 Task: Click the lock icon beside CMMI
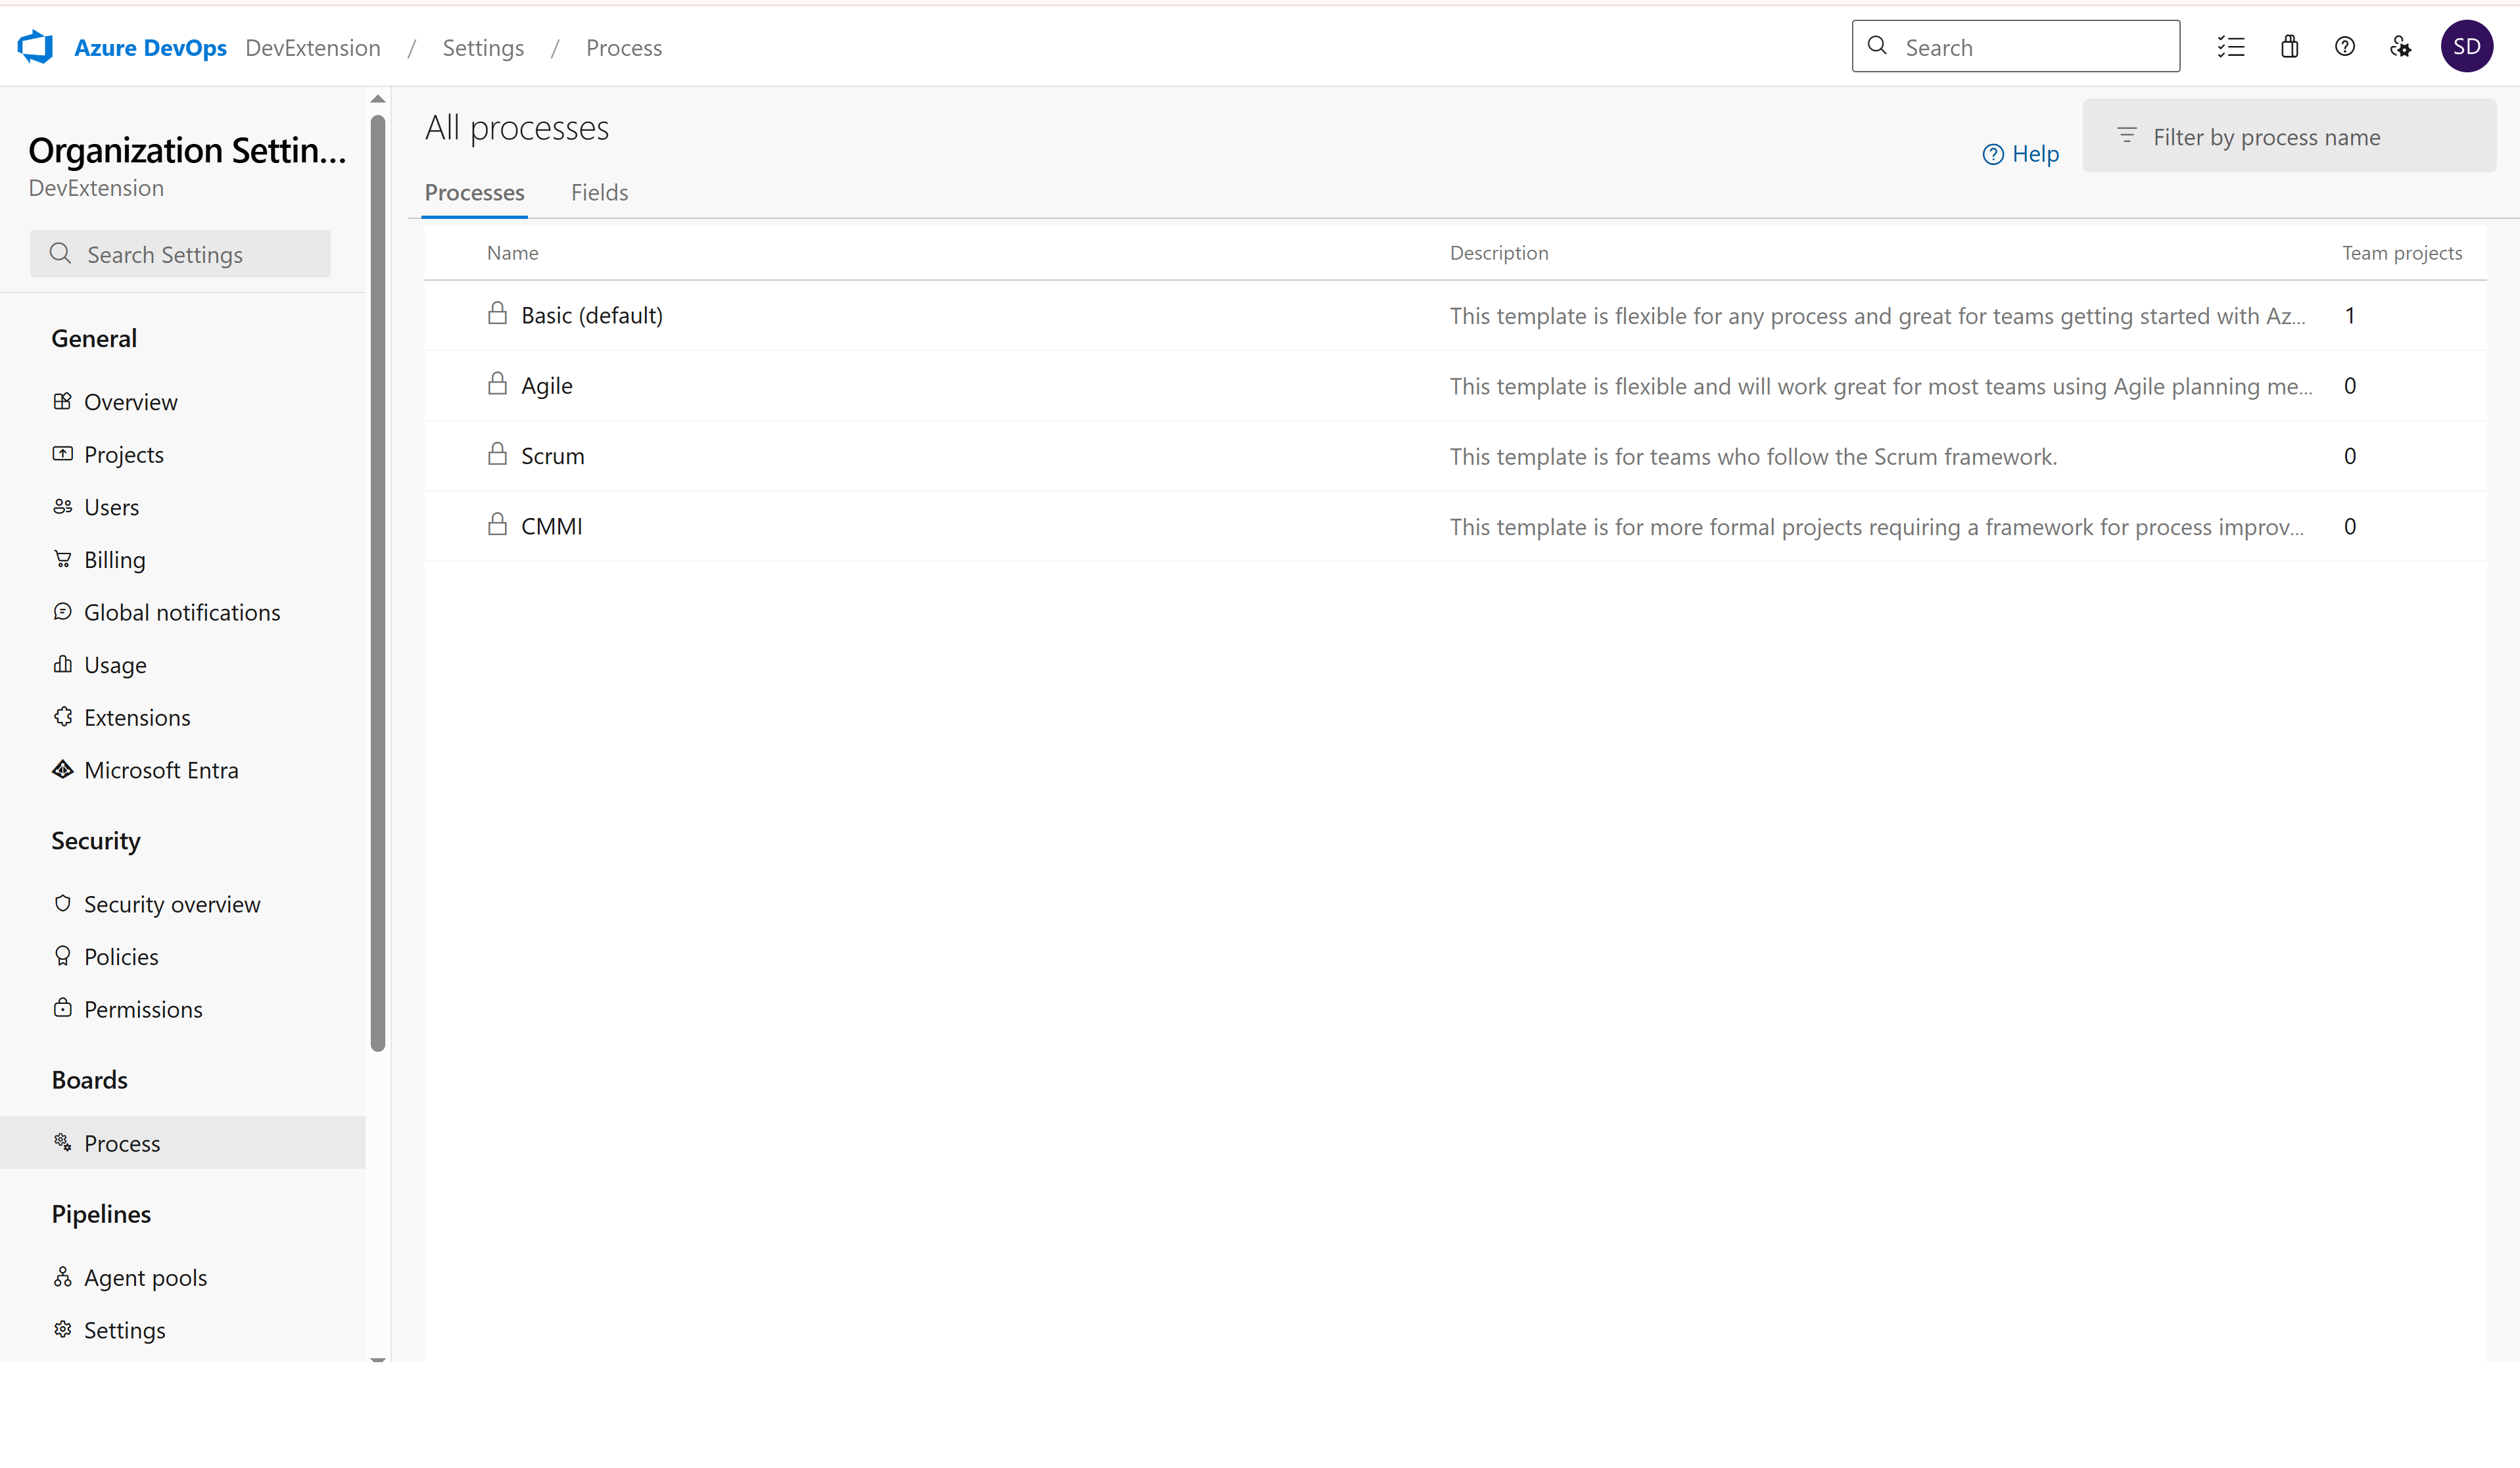(497, 524)
